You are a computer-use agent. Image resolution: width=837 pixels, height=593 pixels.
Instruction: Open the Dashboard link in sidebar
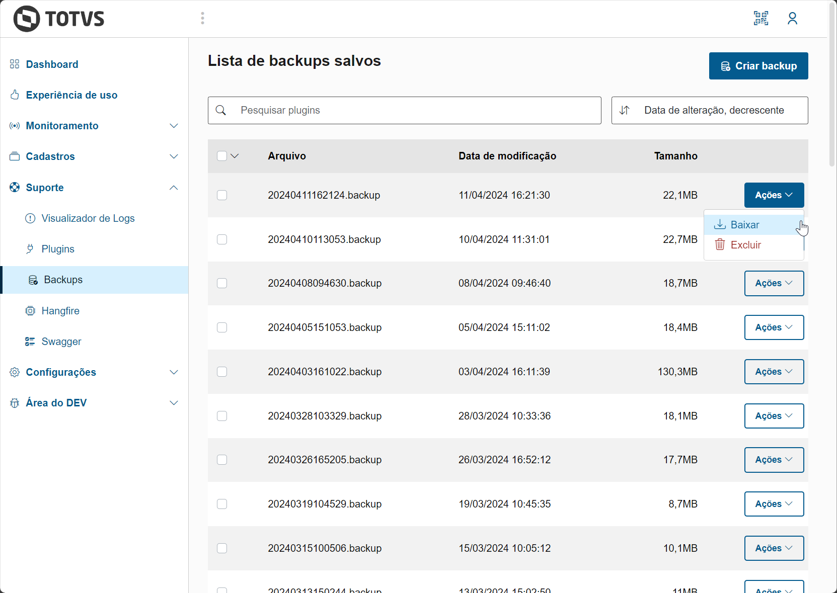click(x=52, y=64)
